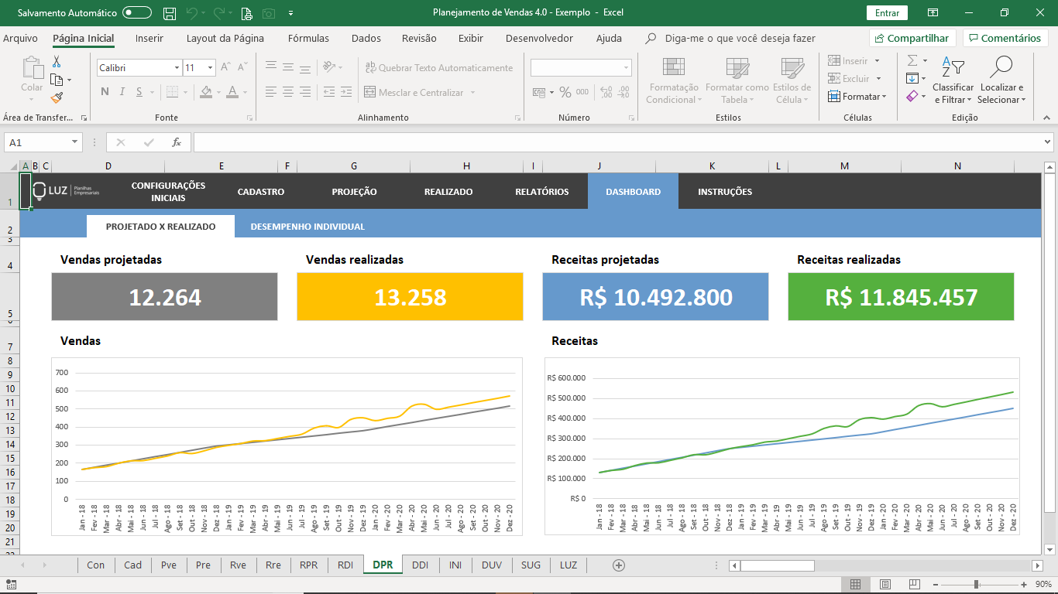Toggle bold formatting (N) button
Screen dimensions: 1058x594
(105, 92)
